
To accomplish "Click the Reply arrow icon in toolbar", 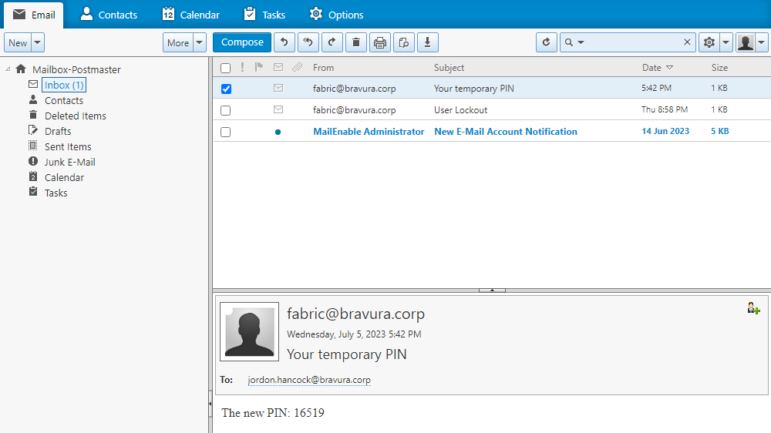I will pyautogui.click(x=284, y=42).
